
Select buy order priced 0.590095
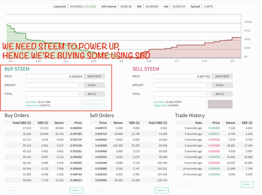click(x=44, y=163)
